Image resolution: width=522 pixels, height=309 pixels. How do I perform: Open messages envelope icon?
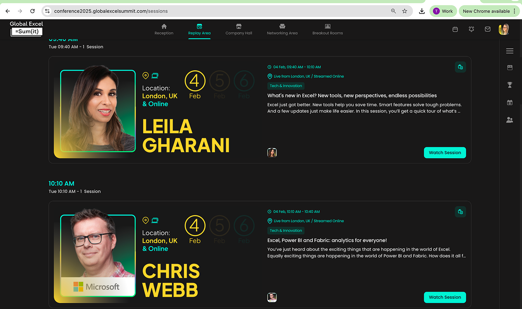coord(488,29)
